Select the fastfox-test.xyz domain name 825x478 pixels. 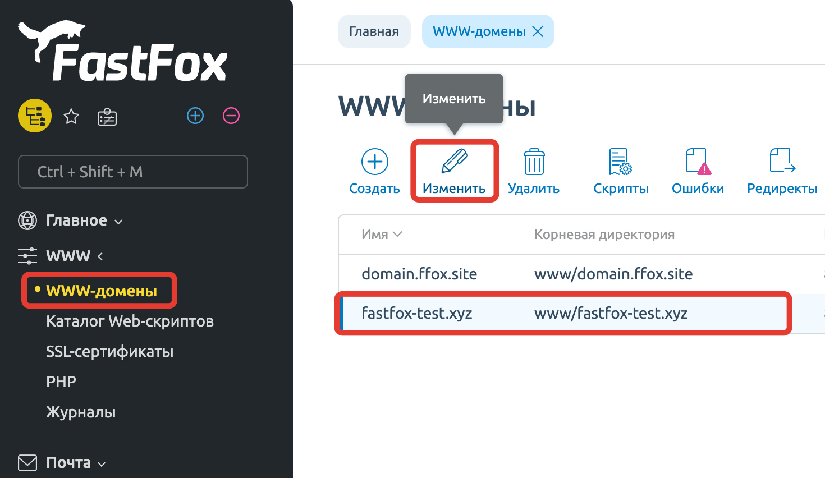[x=417, y=313]
